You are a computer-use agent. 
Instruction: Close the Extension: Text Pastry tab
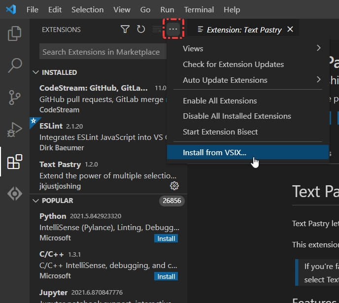coord(290,29)
